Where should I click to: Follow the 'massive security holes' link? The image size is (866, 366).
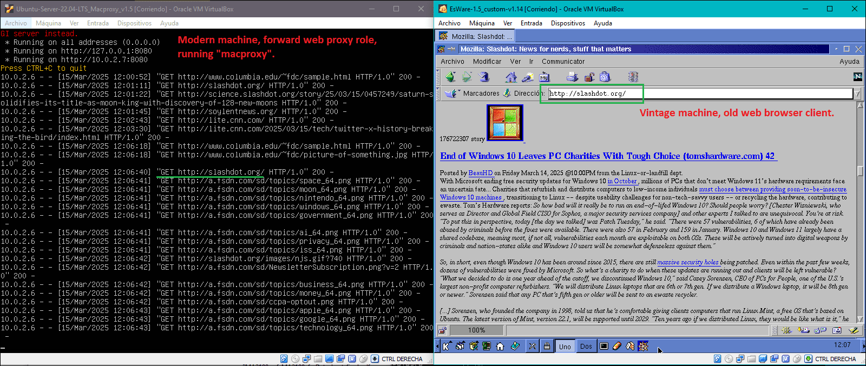click(x=688, y=262)
